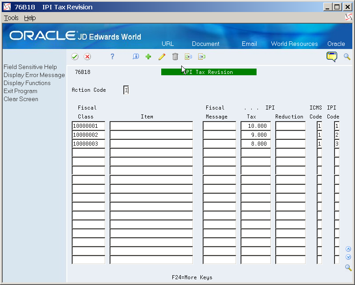This screenshot has height=285, width=355.
Task: Click the pencil change icon
Action: (162, 57)
